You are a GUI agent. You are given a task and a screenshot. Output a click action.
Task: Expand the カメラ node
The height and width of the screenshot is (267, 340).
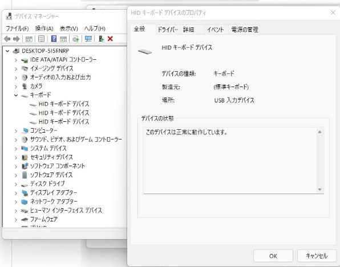pyautogui.click(x=16, y=87)
